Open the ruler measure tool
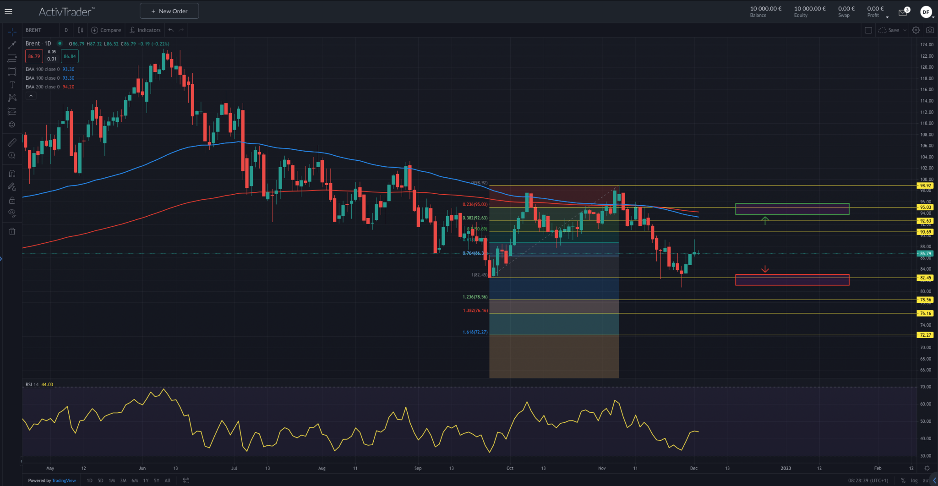The height and width of the screenshot is (486, 938). [x=12, y=142]
